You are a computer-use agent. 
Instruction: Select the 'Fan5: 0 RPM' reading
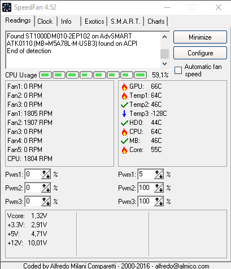click(x=25, y=150)
